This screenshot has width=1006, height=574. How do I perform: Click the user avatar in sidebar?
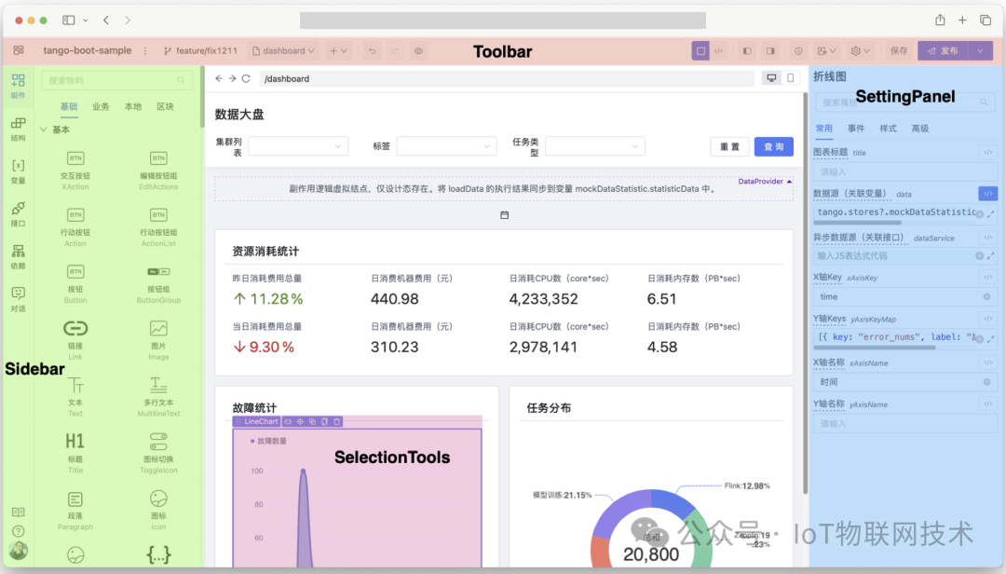tap(19, 551)
